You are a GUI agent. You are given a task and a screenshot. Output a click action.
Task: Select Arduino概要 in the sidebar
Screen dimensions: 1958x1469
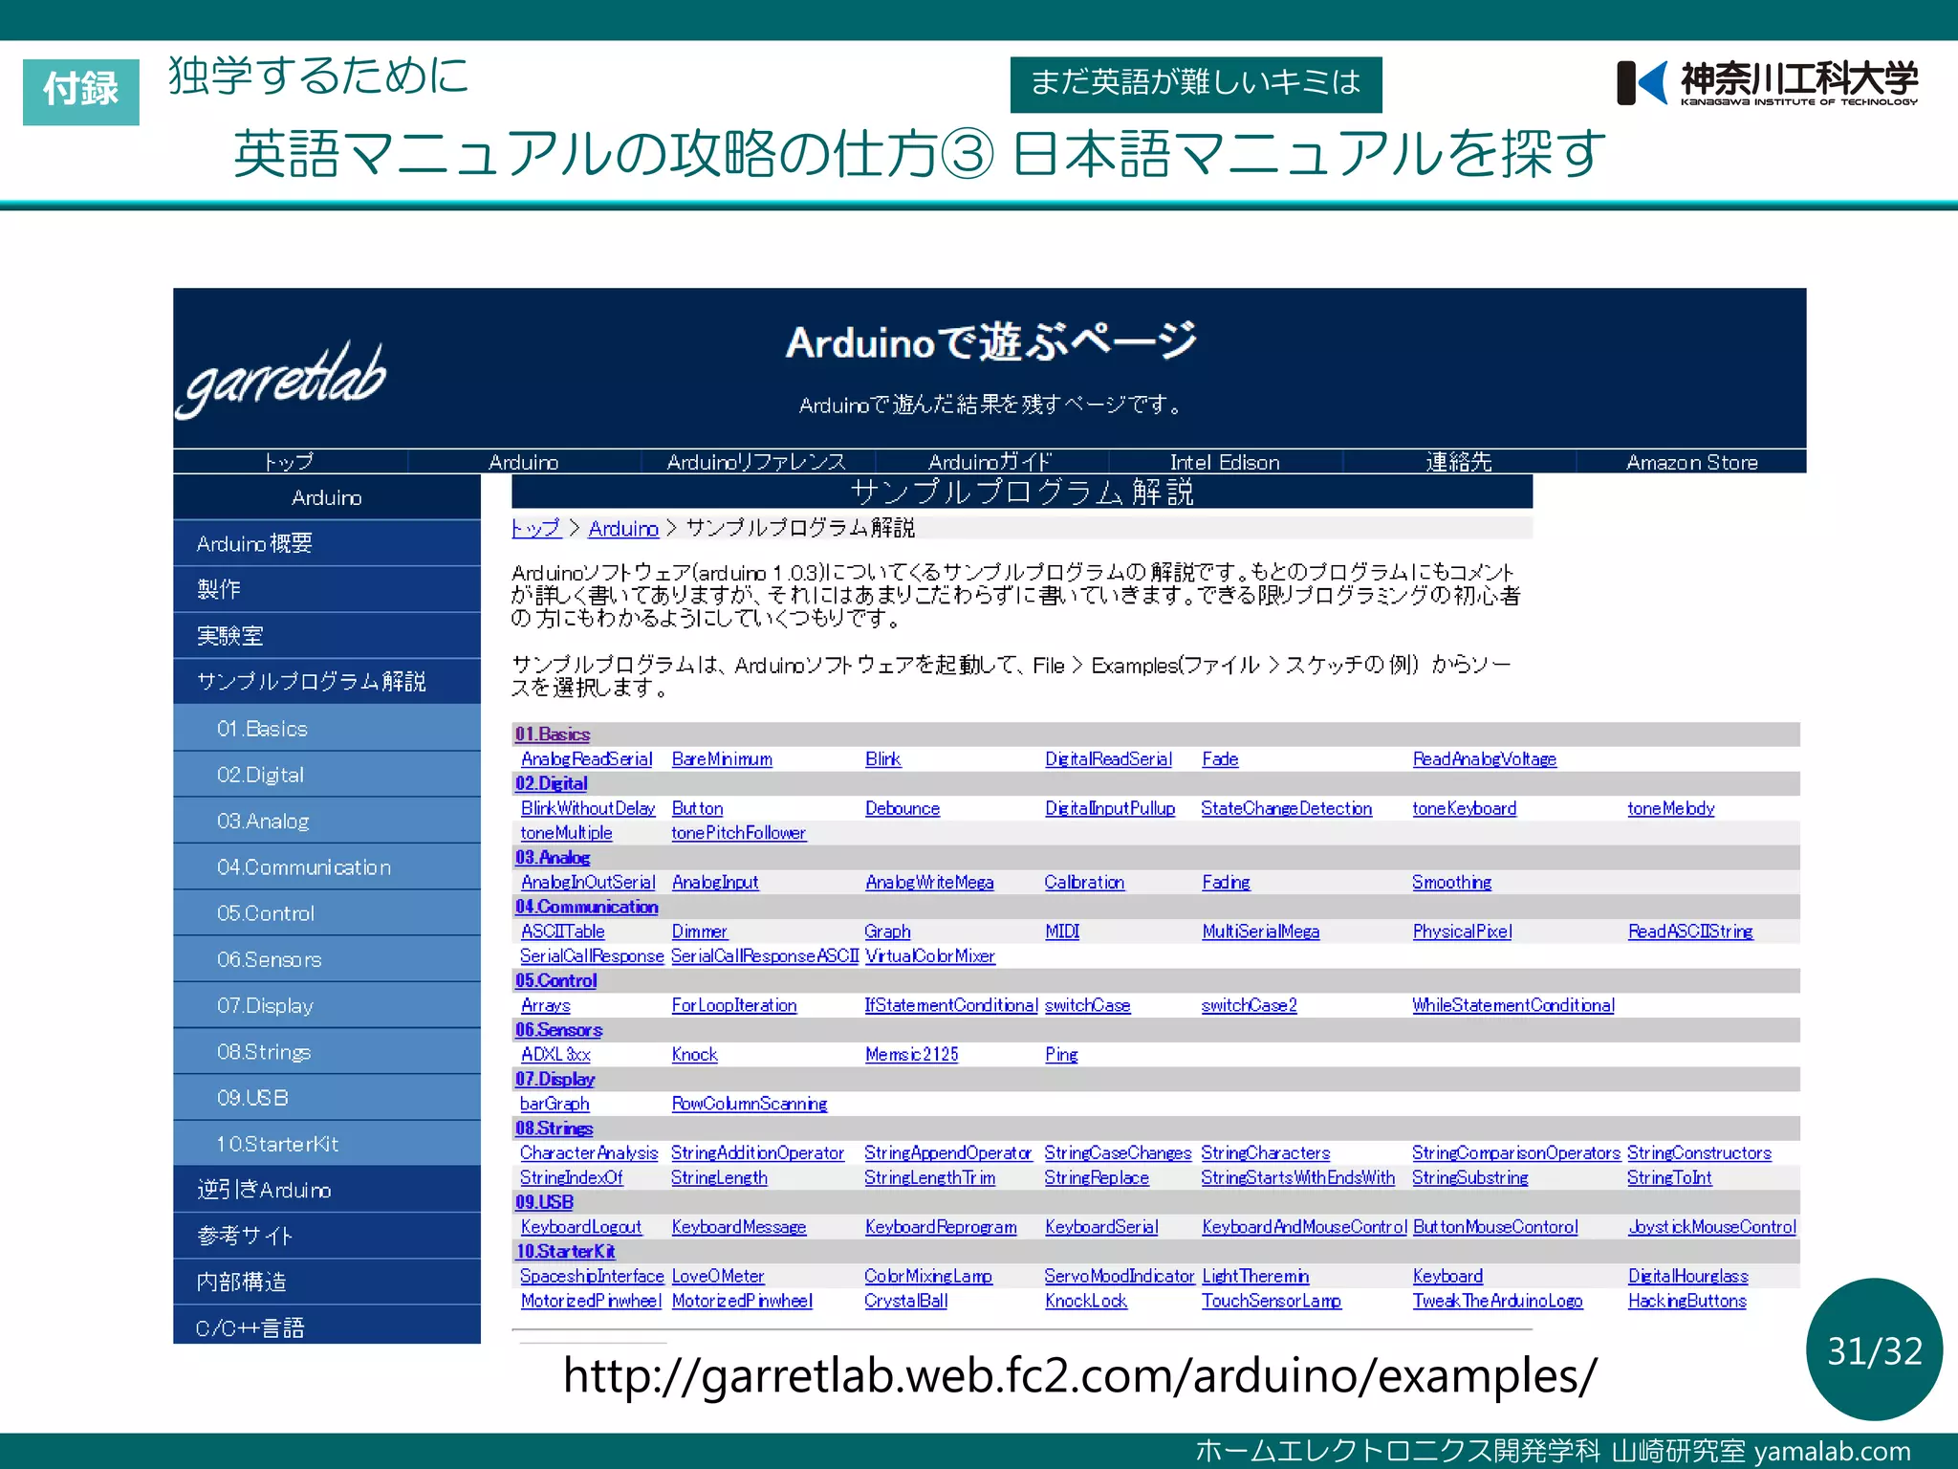(x=327, y=543)
